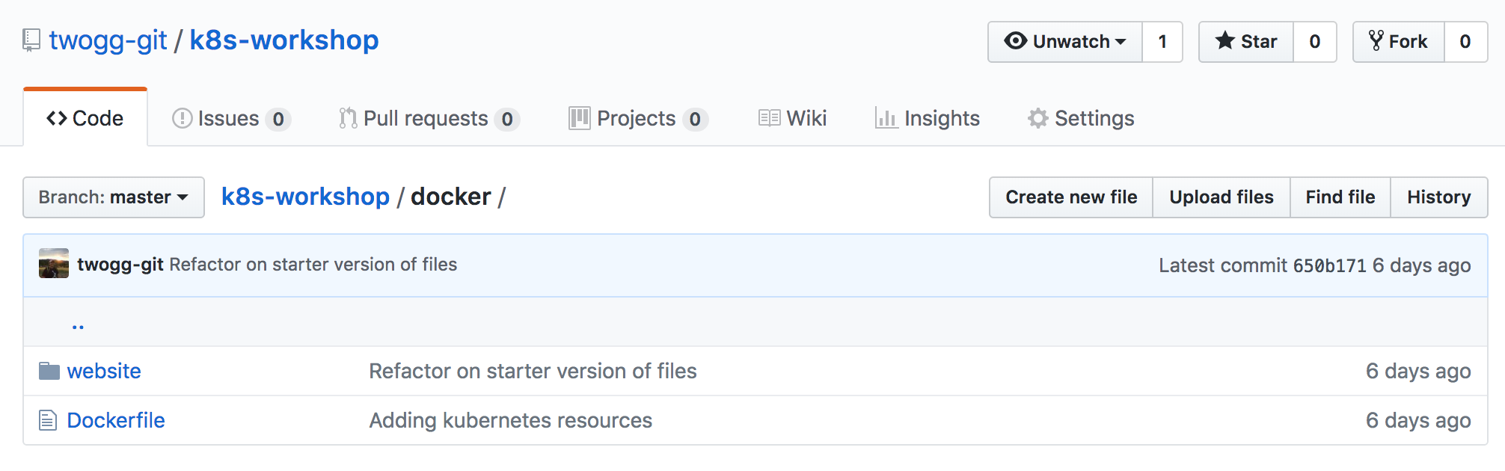The image size is (1505, 471).
Task: Click the repository book icon
Action: click(31, 40)
